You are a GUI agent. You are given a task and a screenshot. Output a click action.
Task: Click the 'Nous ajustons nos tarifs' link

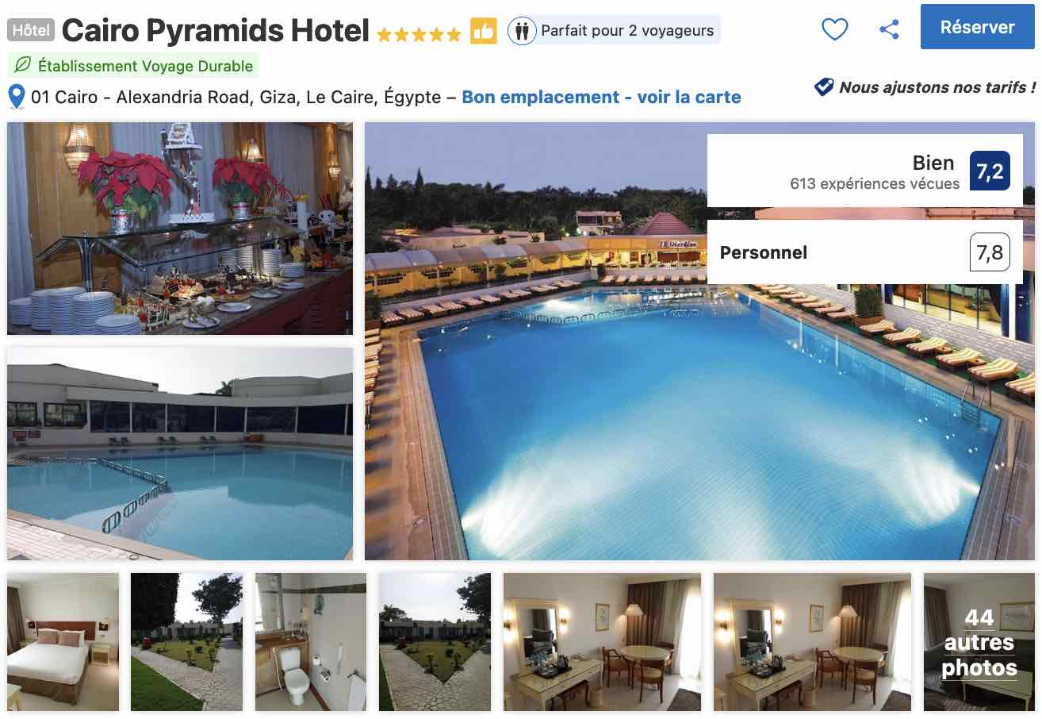click(937, 87)
